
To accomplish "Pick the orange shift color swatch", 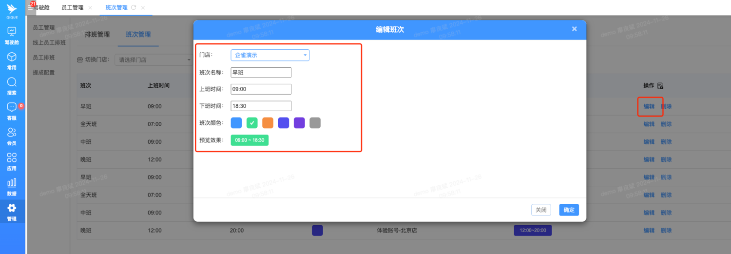I will tap(268, 123).
